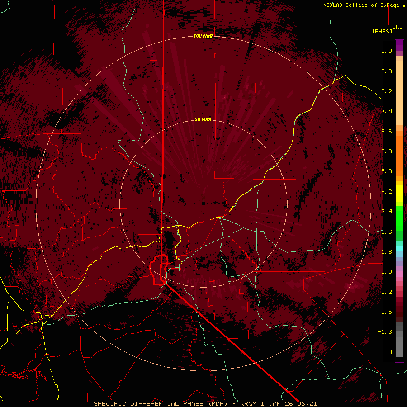Viewport: 407px width, 407px height.
Task: Click the 3.4 value on the scale
Action: click(387, 212)
